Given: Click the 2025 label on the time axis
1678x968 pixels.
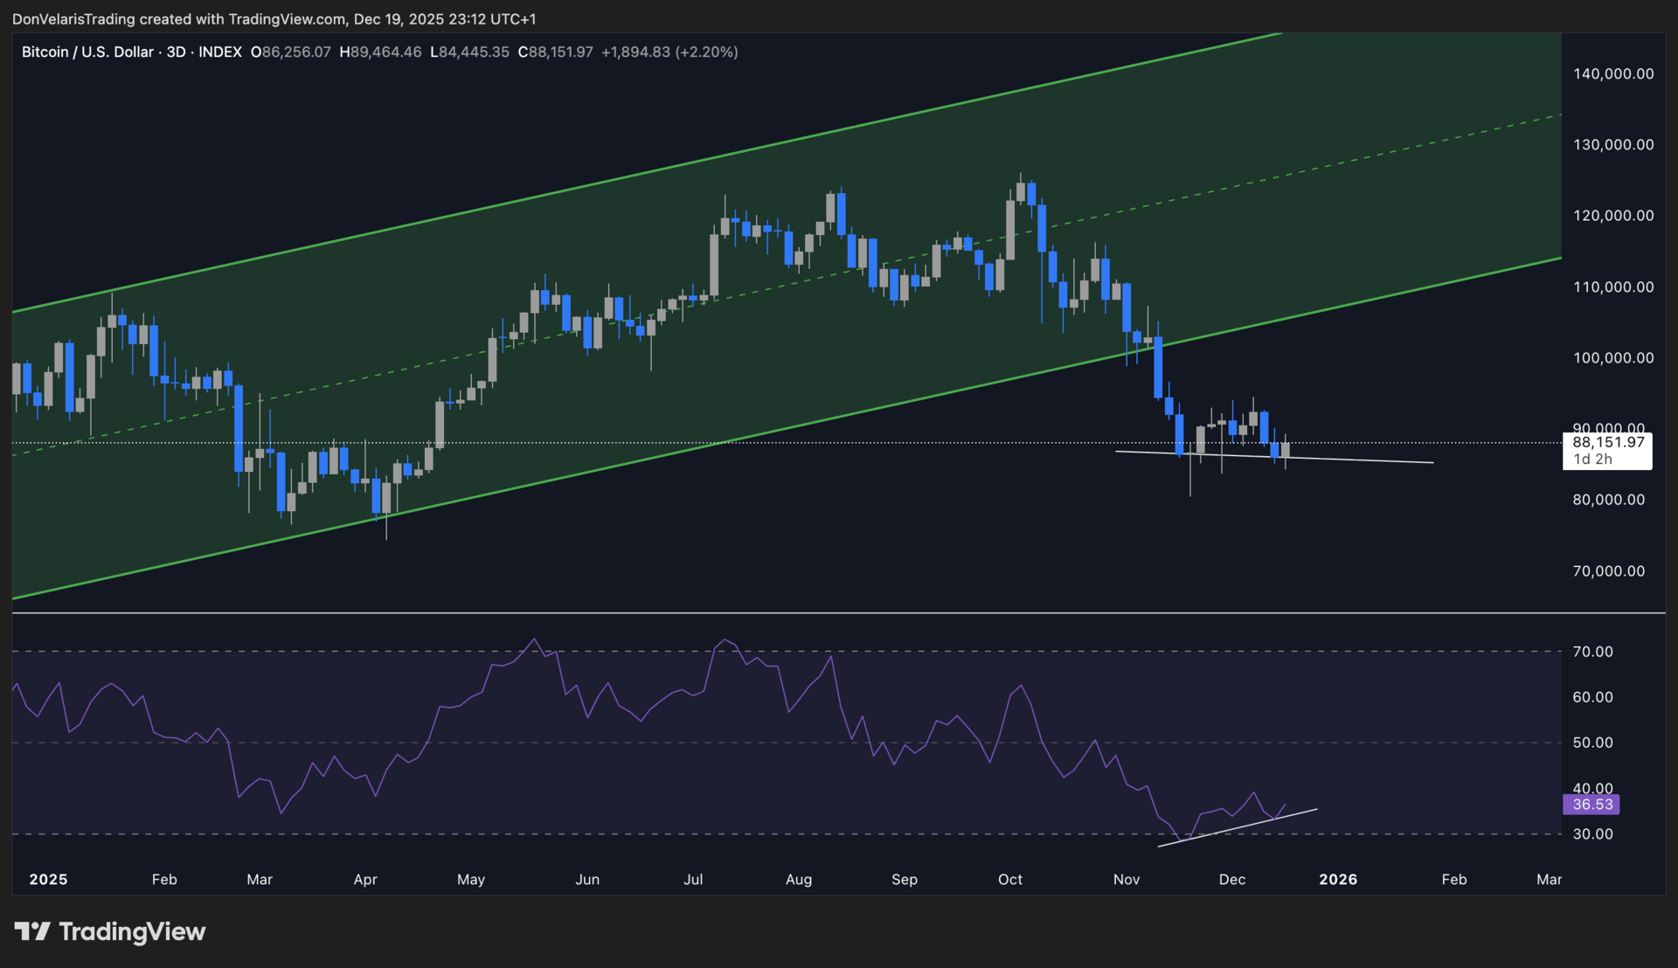Looking at the screenshot, I should (48, 880).
